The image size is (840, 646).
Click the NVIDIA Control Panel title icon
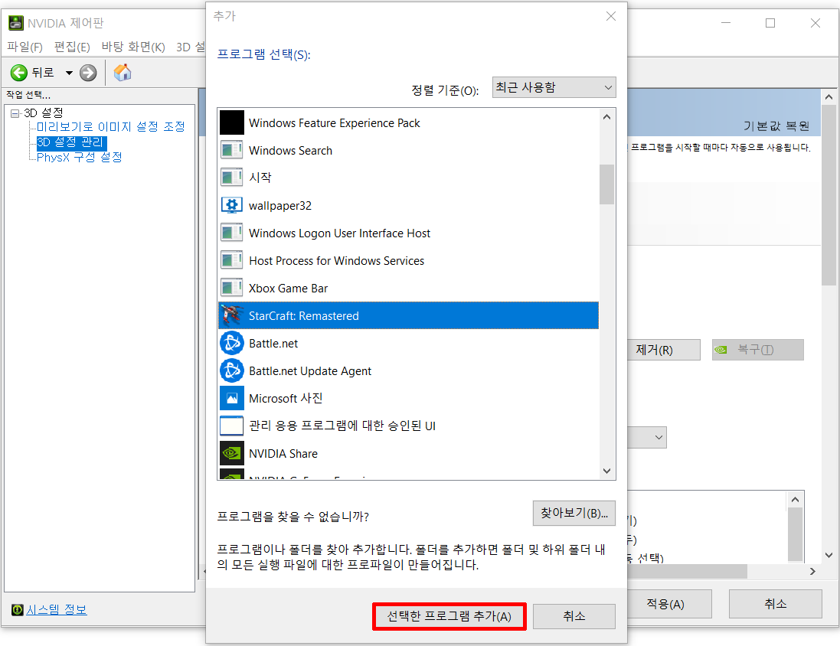tap(16, 23)
